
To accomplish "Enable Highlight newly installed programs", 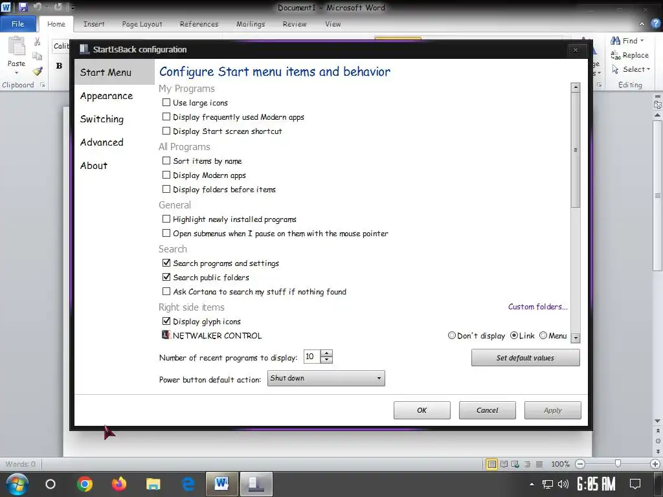I will (x=166, y=219).
